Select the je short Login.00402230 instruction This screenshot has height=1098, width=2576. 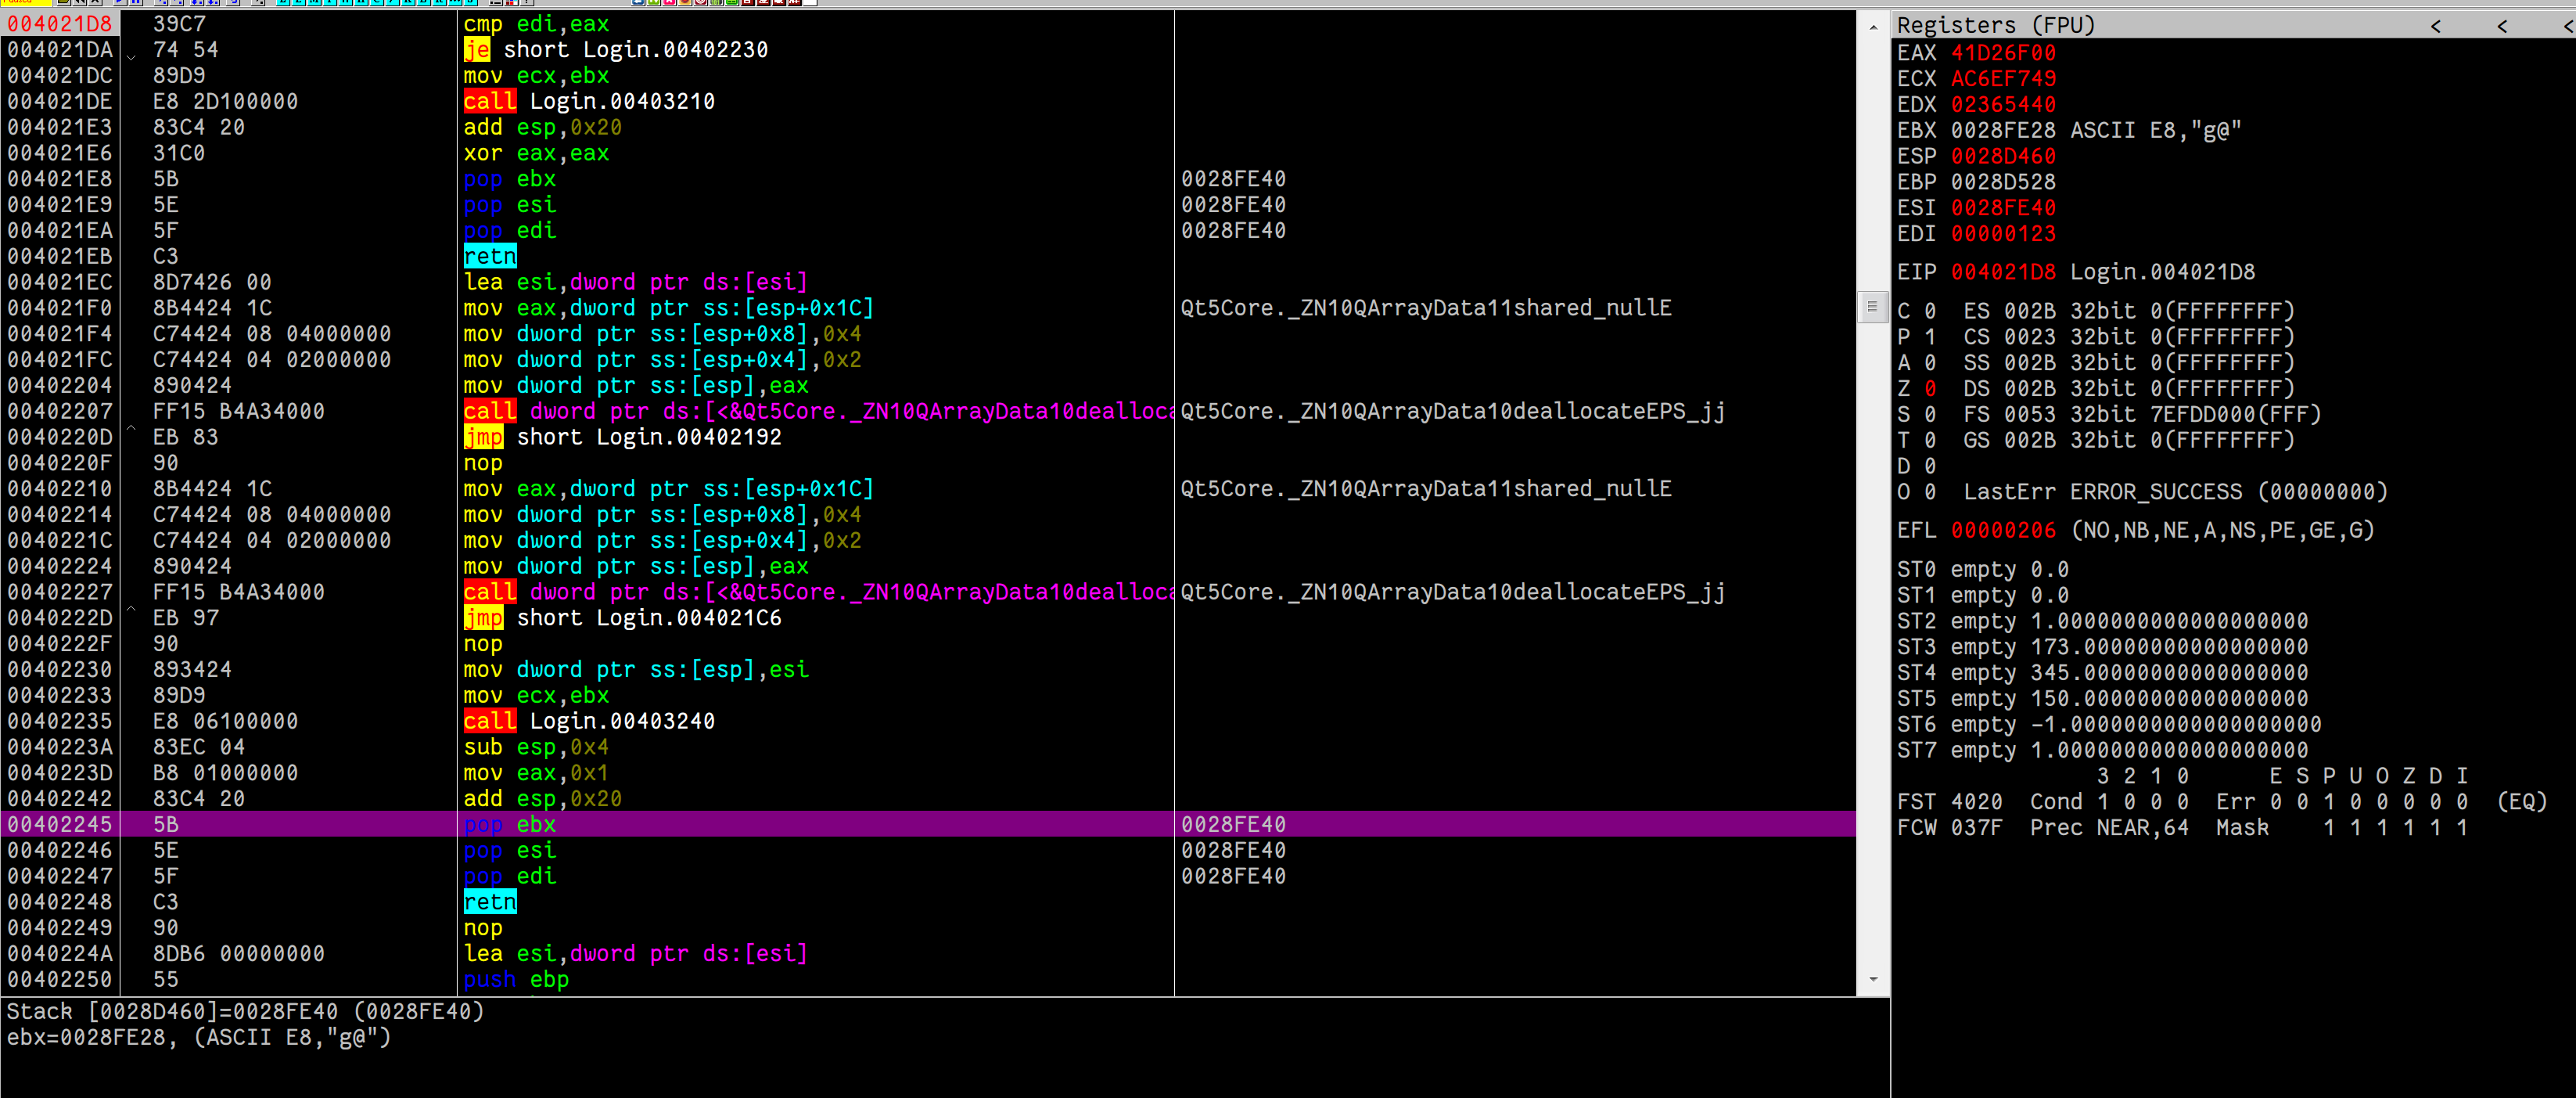(x=615, y=50)
